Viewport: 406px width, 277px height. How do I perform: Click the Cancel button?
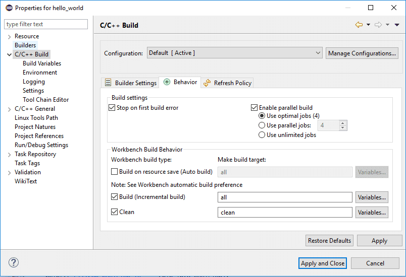375,263
